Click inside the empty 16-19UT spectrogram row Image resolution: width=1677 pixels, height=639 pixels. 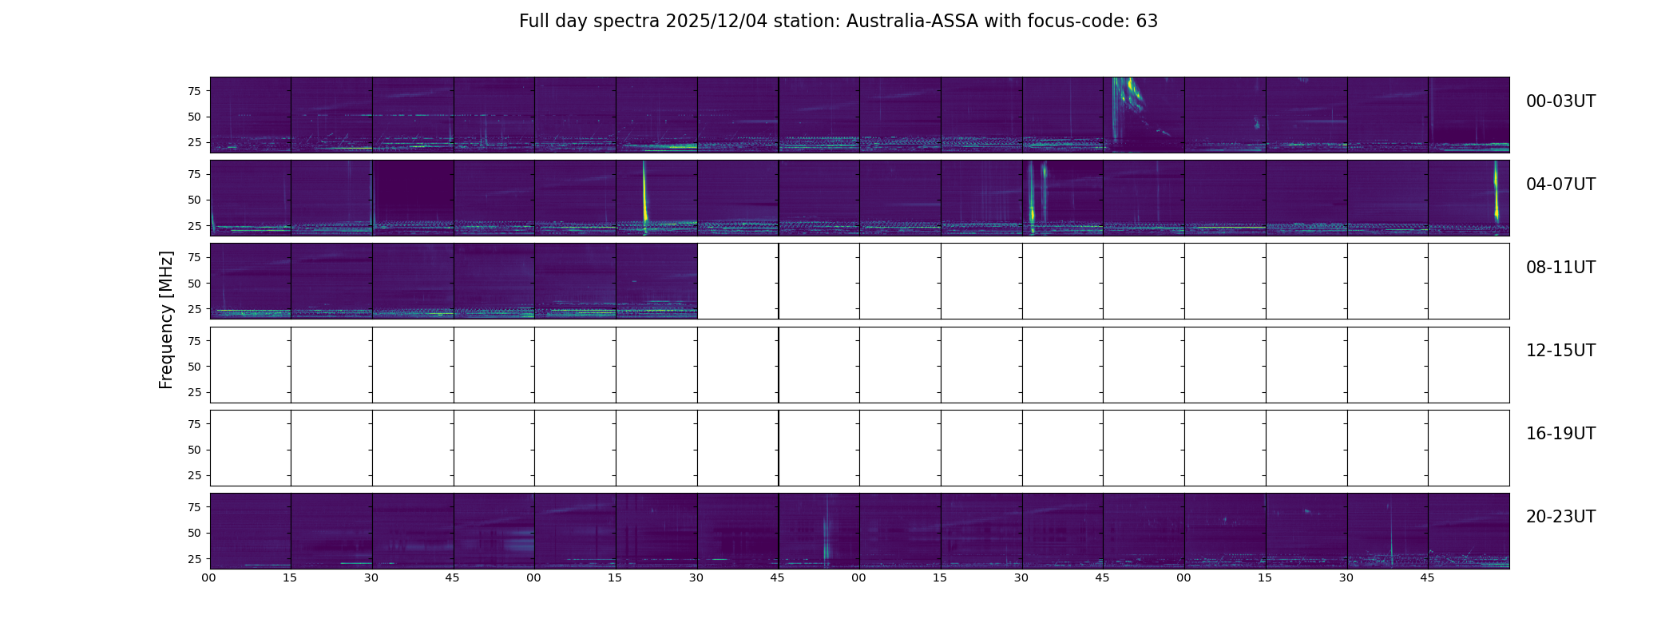859,448
